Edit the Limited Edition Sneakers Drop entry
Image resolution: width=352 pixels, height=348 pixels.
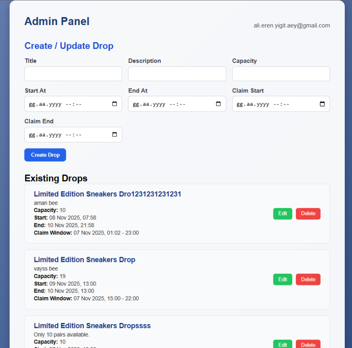pos(283,279)
